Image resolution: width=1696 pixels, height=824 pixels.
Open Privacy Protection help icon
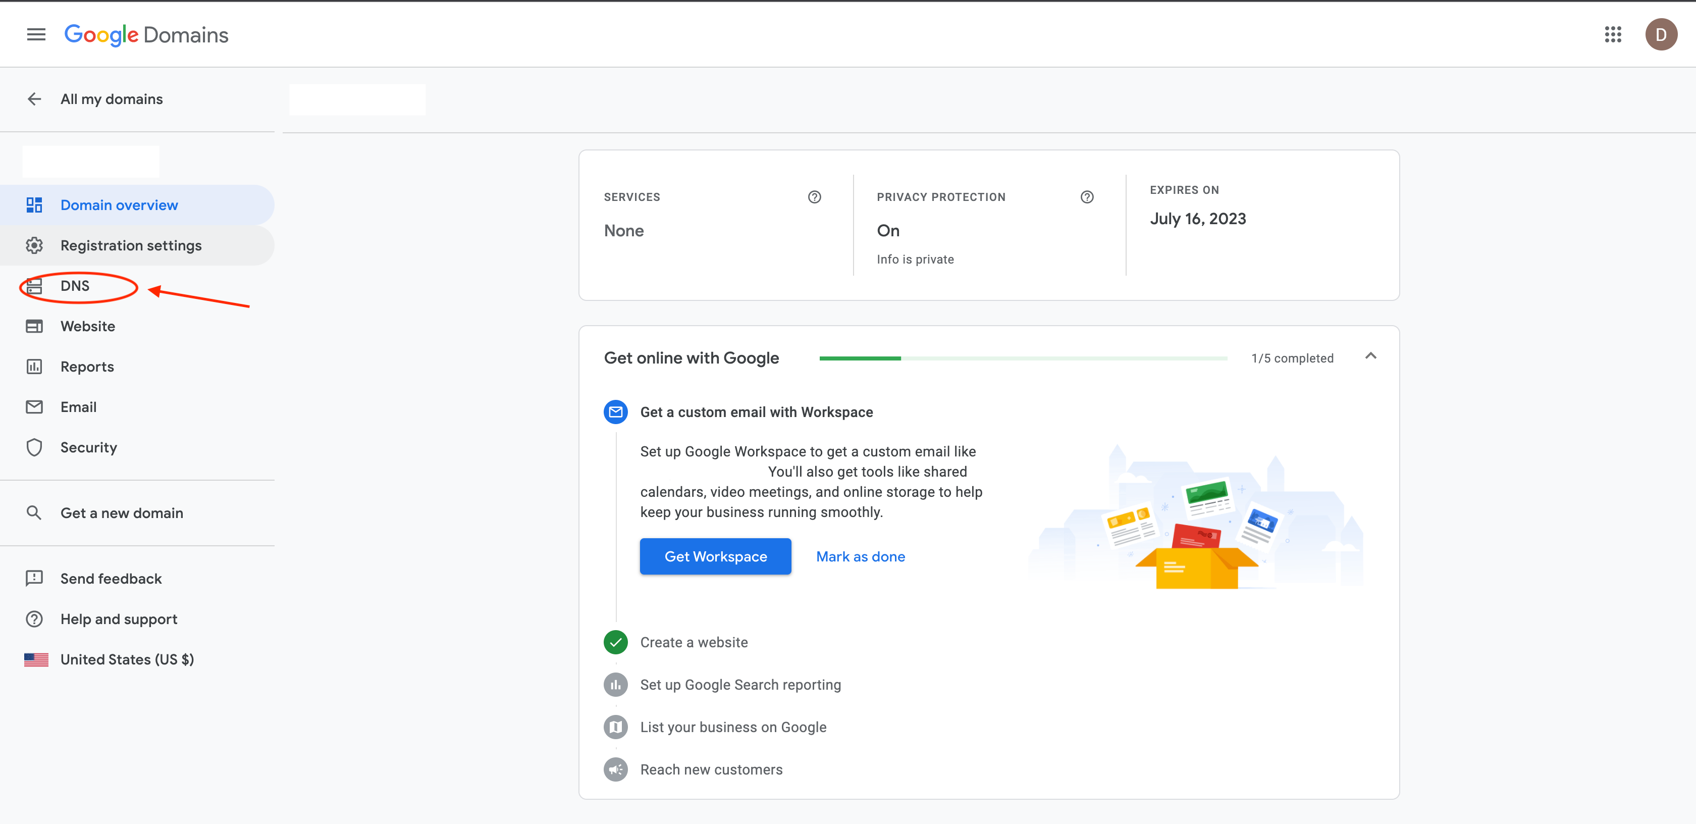(1087, 197)
